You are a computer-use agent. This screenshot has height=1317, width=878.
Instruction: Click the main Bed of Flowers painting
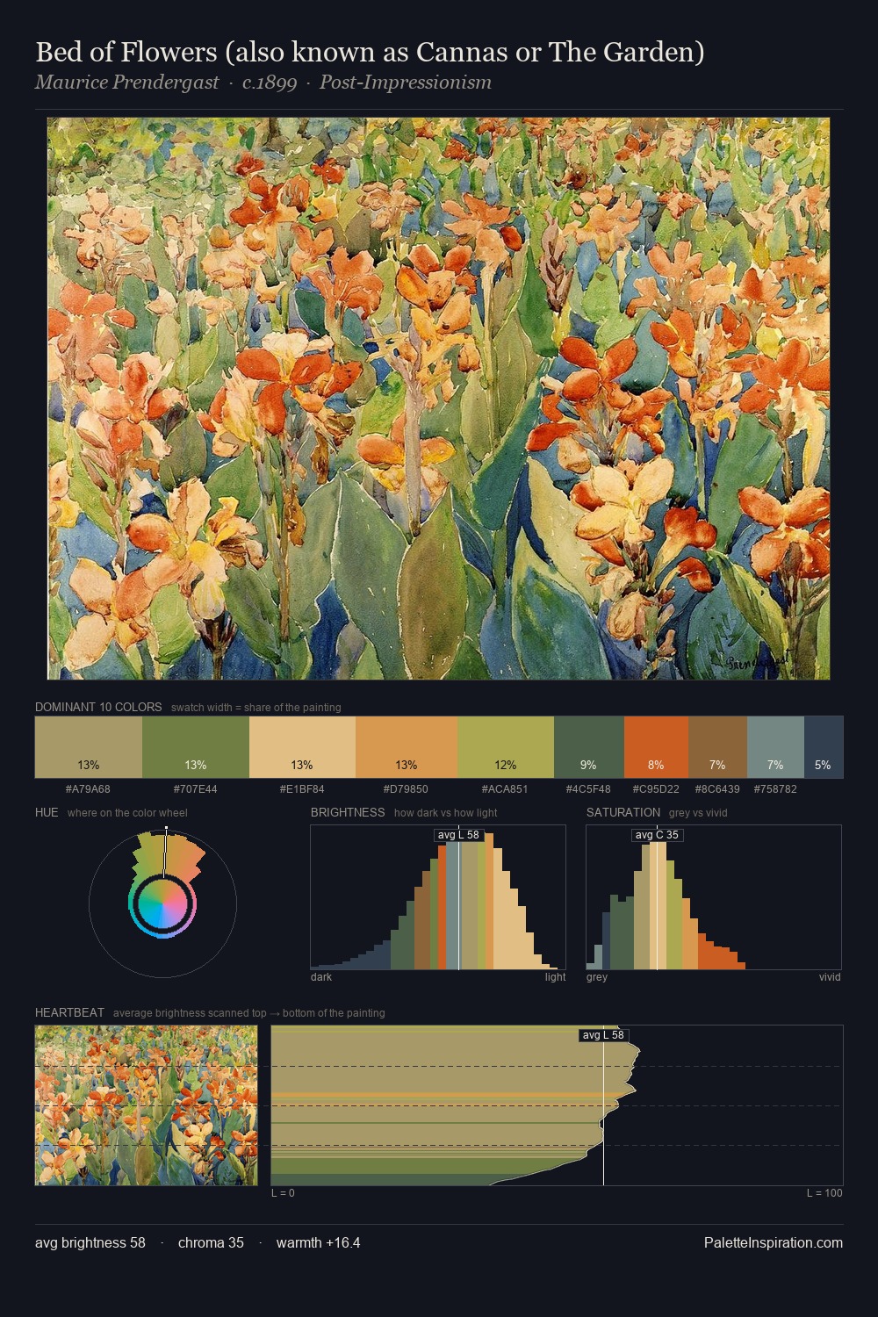(x=438, y=399)
